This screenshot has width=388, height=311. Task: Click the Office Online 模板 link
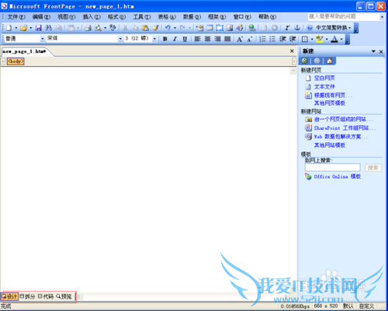(338, 176)
